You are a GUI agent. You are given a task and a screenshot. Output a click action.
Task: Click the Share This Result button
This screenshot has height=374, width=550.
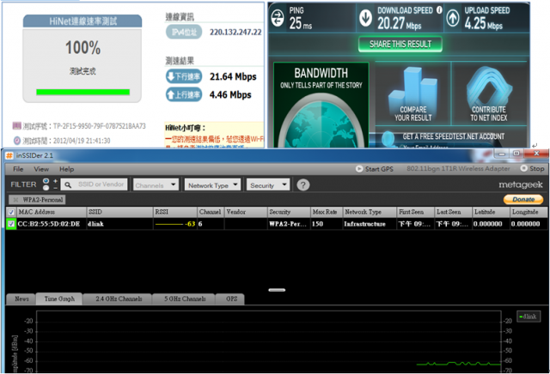pyautogui.click(x=400, y=44)
